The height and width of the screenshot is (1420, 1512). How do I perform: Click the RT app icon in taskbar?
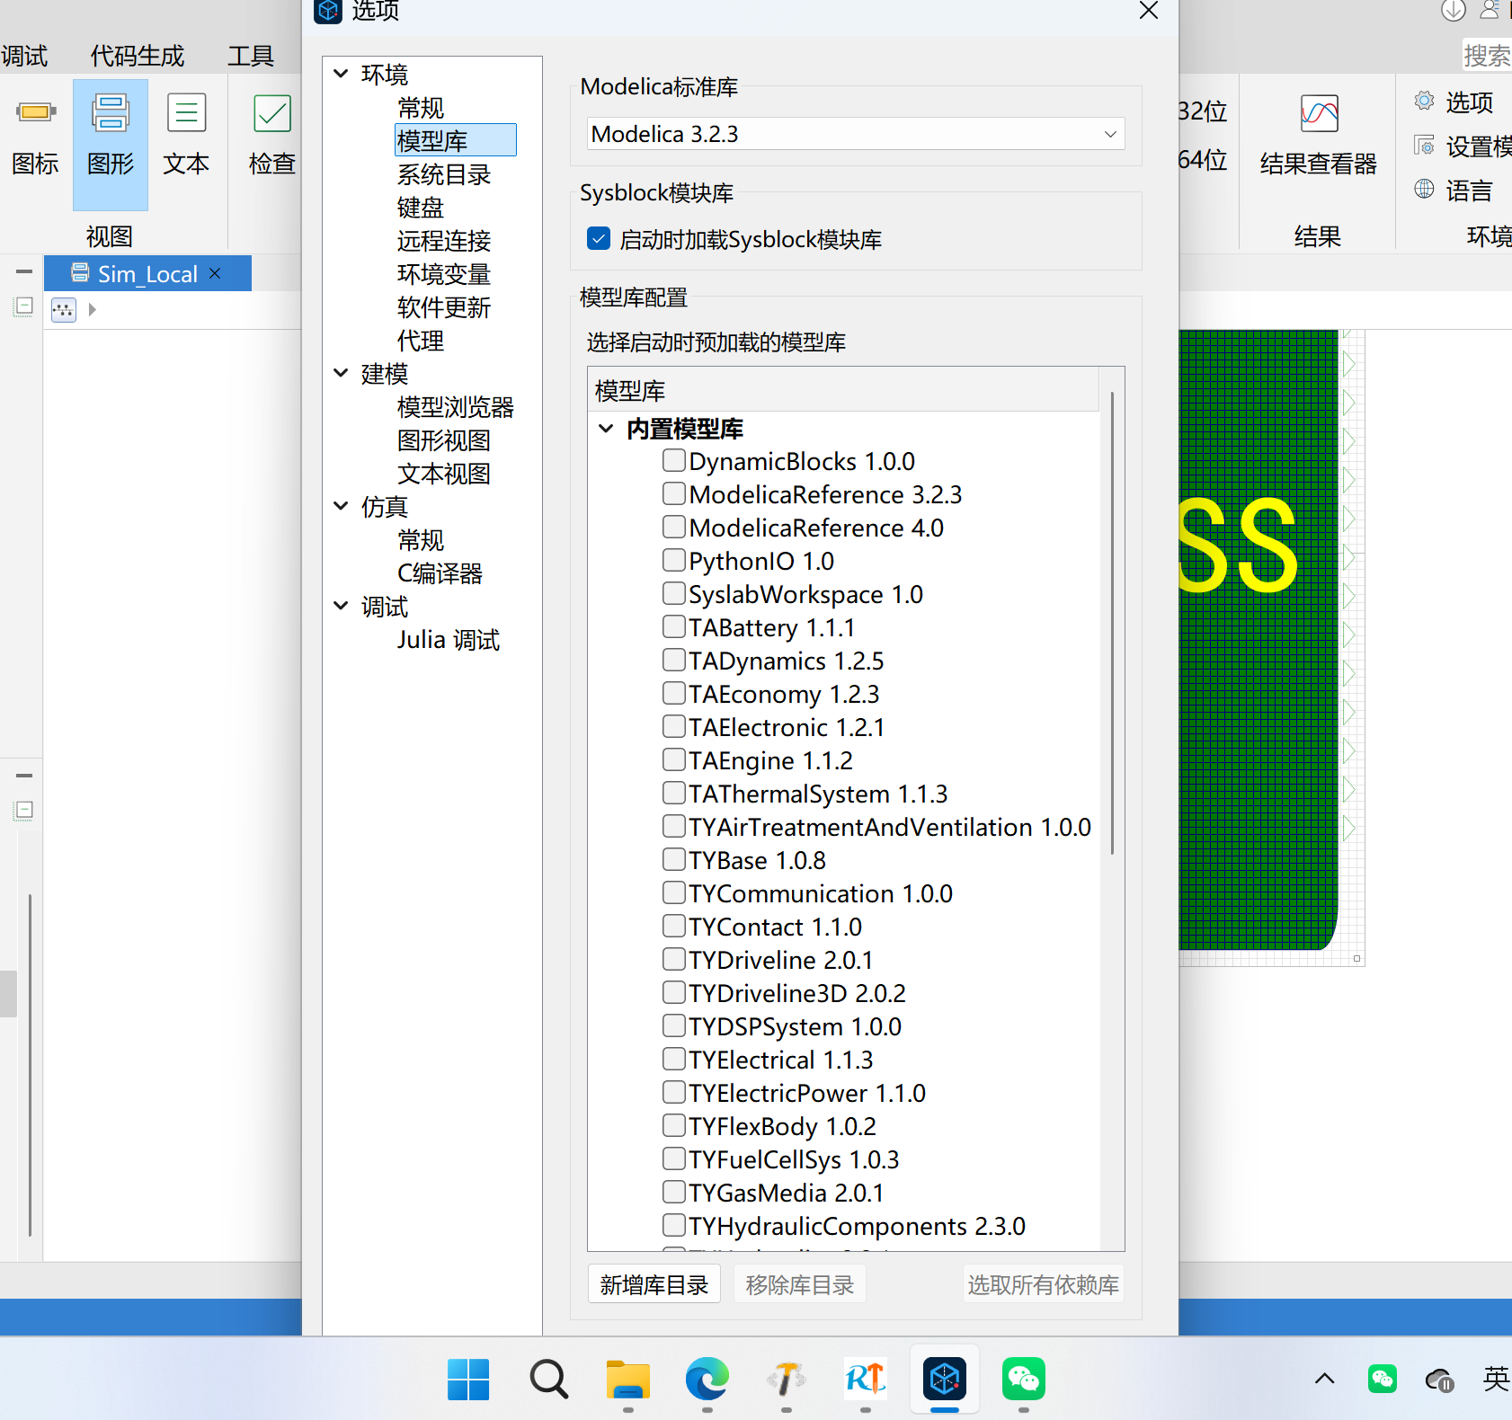866,1379
